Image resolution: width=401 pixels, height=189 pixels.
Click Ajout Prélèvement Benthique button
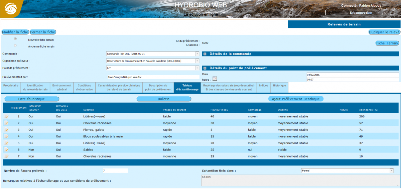point(296,99)
